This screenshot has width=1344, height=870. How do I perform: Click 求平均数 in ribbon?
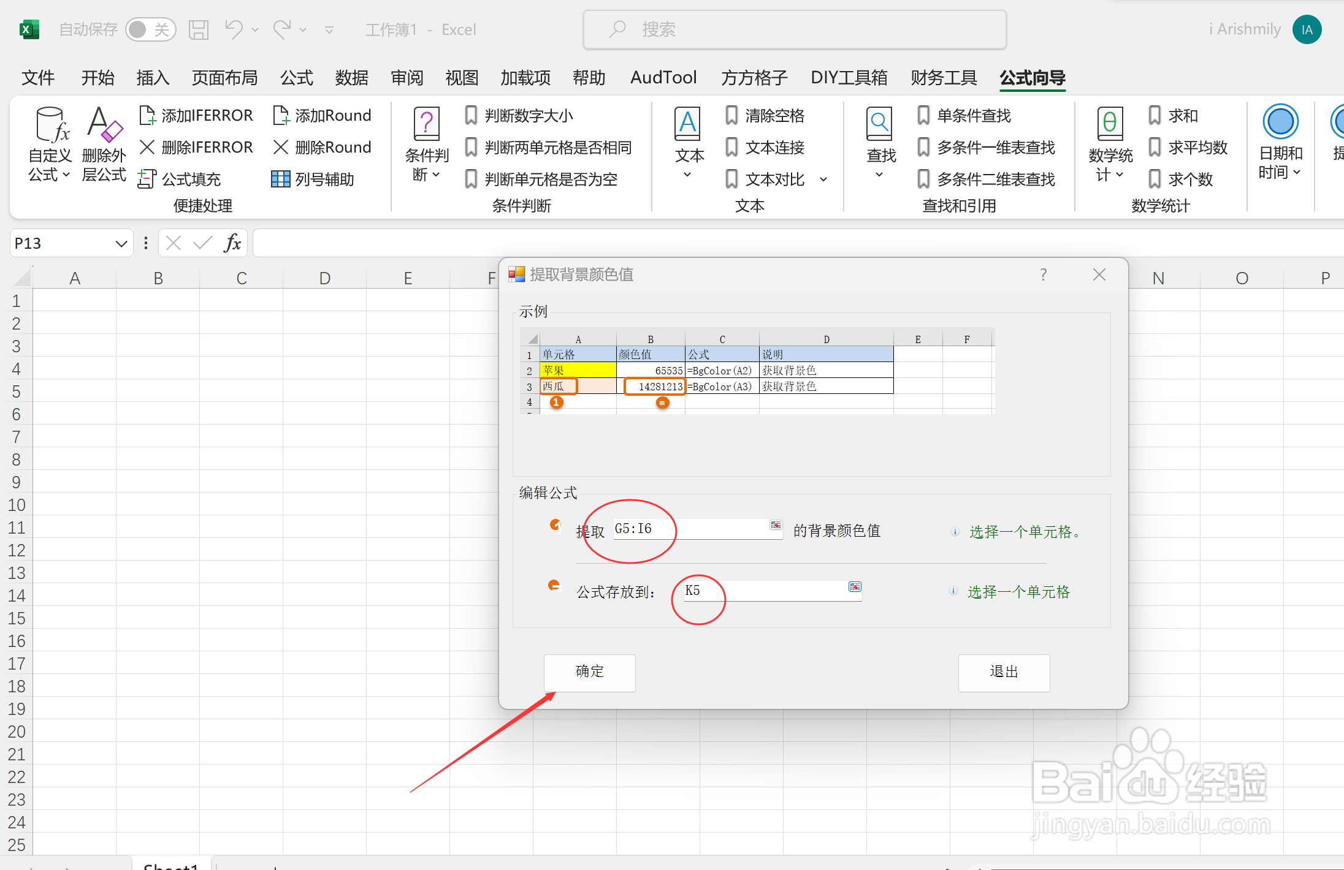pos(1188,147)
